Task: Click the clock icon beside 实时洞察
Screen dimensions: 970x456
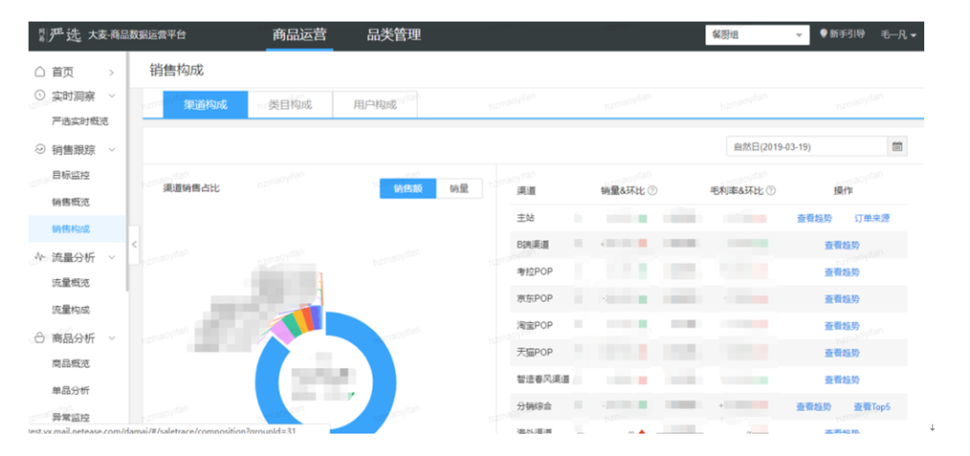Action: coord(40,95)
